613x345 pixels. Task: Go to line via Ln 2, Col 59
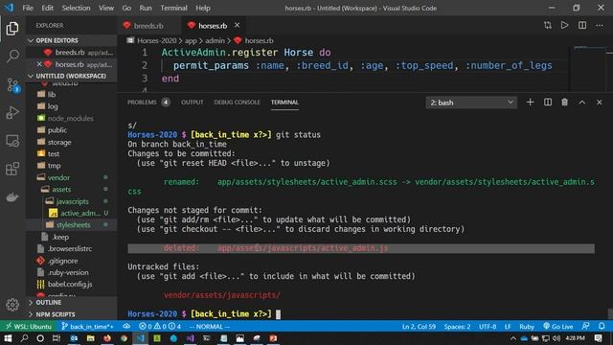tap(419, 326)
